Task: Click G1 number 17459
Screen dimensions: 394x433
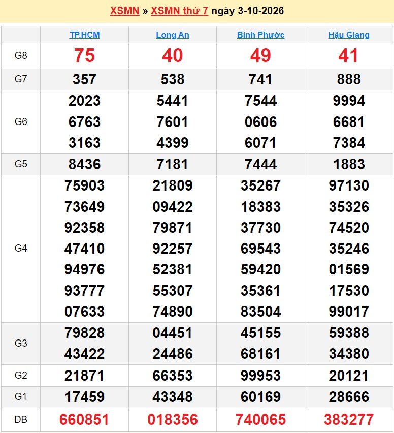Action: coord(84,397)
